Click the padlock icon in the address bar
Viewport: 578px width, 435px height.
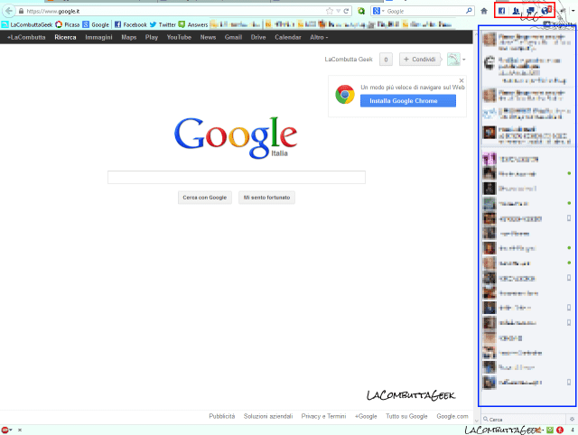21,12
